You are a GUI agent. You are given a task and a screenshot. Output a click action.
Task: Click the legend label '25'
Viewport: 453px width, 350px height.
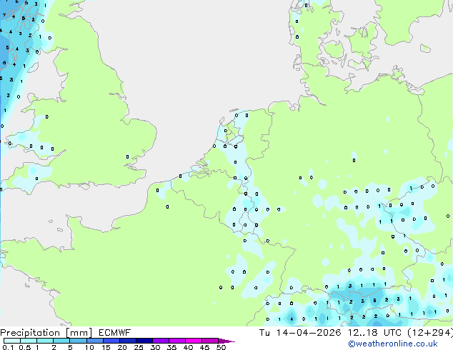point(139,347)
